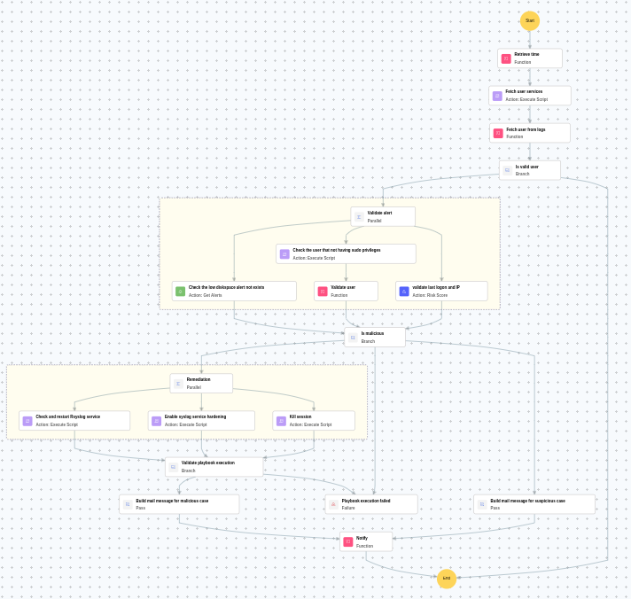Select 'Playbook execution failed' label
Viewport: 631px width, 599px height.
(366, 501)
